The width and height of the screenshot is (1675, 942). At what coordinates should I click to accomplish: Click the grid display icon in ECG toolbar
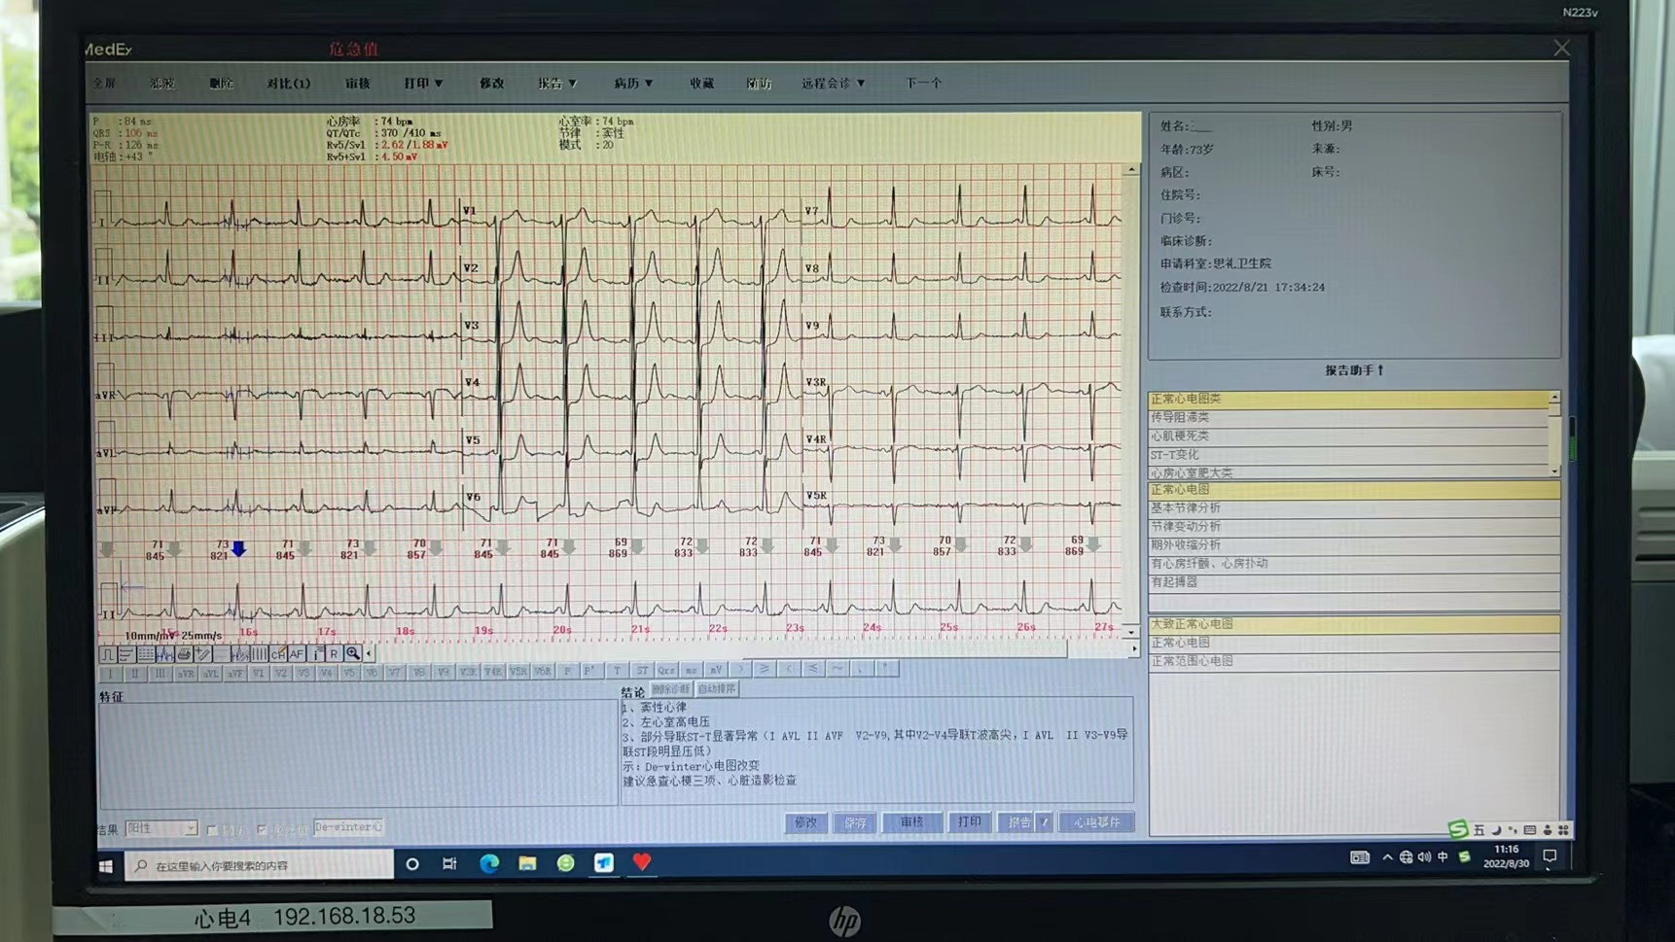145,654
